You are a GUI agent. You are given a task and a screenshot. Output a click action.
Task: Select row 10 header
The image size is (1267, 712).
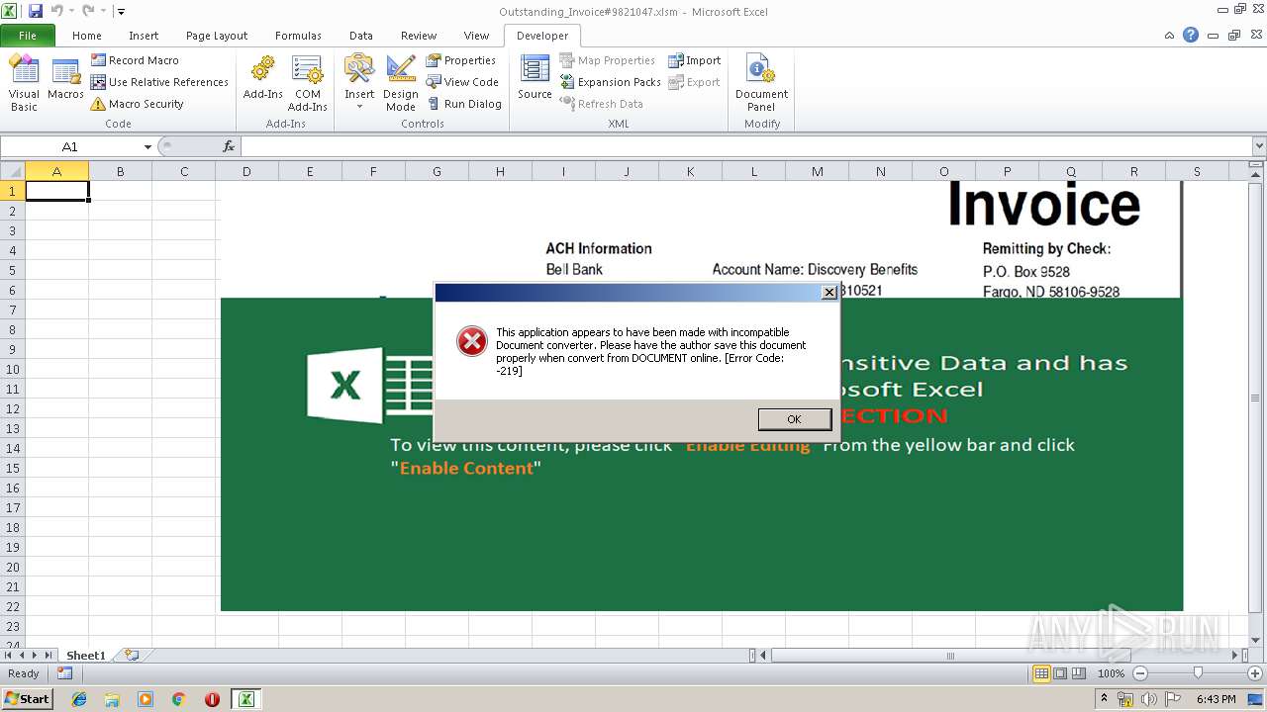pos(13,369)
